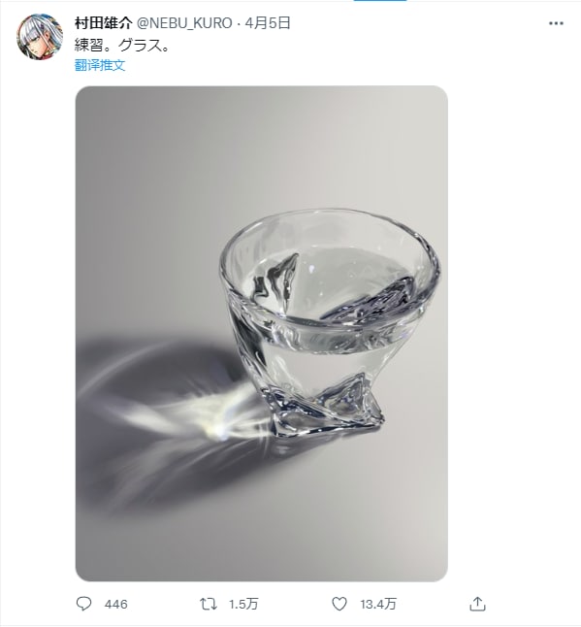The height and width of the screenshot is (627, 581).
Task: Click the 446 replies count
Action: pyautogui.click(x=115, y=604)
